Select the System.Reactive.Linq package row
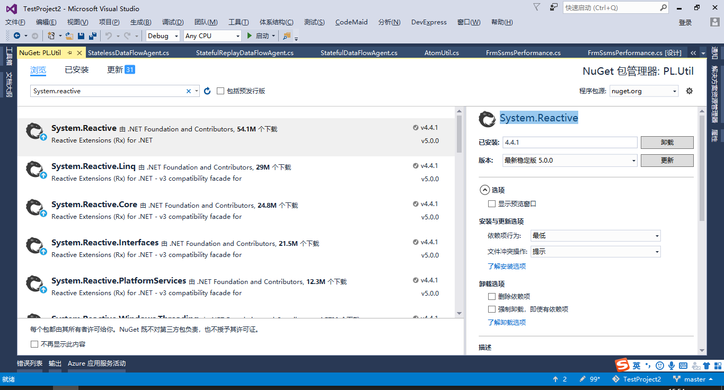The height and width of the screenshot is (390, 724). point(236,175)
